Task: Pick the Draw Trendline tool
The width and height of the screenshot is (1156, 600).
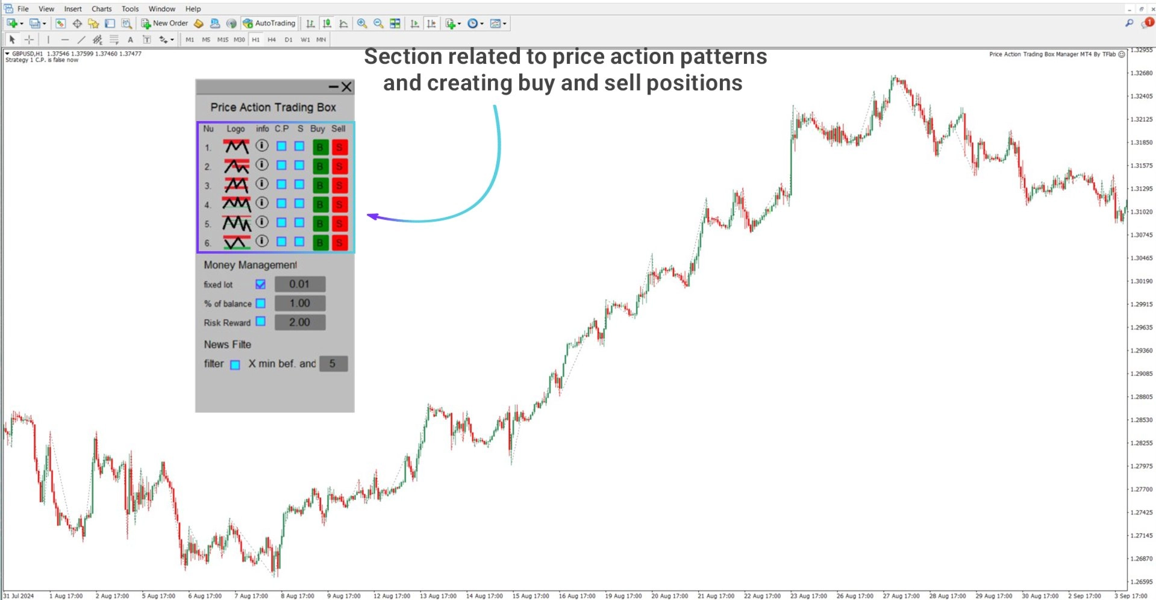Action: coord(81,40)
